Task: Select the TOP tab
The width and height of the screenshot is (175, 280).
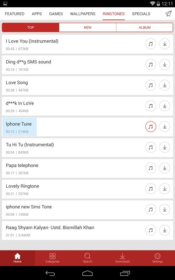Action: tap(30, 27)
